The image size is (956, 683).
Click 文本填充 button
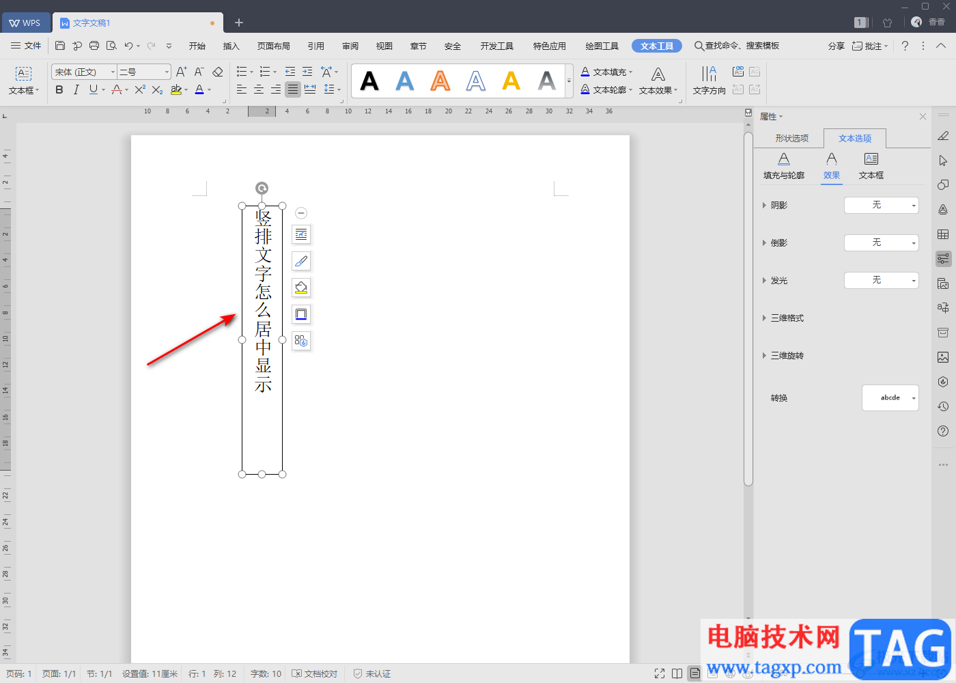606,72
